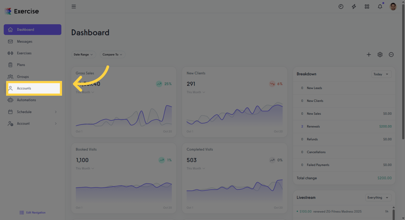Viewport: 405px width, 220px height.
Task: Click the clock history icon in the top bar
Action: click(x=341, y=6)
